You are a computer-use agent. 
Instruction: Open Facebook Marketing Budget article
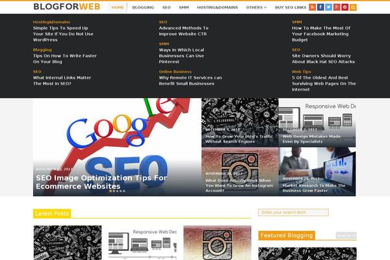321,34
